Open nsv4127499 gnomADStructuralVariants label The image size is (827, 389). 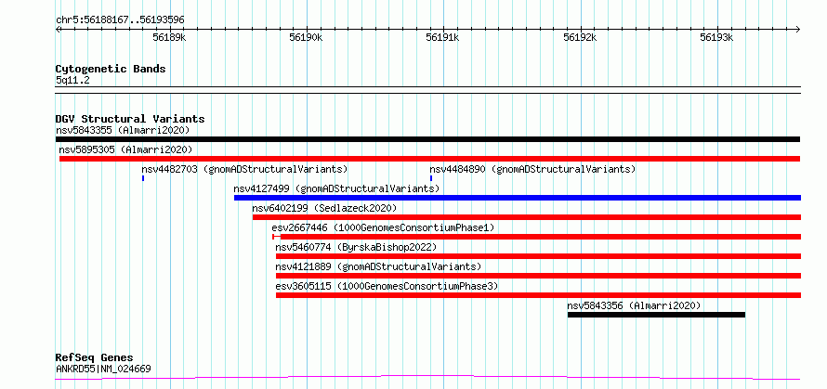(336, 188)
